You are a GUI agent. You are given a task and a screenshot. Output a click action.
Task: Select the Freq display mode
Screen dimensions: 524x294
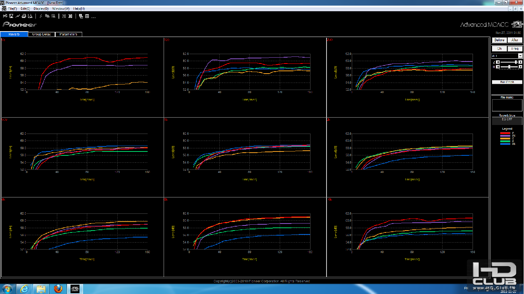(x=515, y=49)
